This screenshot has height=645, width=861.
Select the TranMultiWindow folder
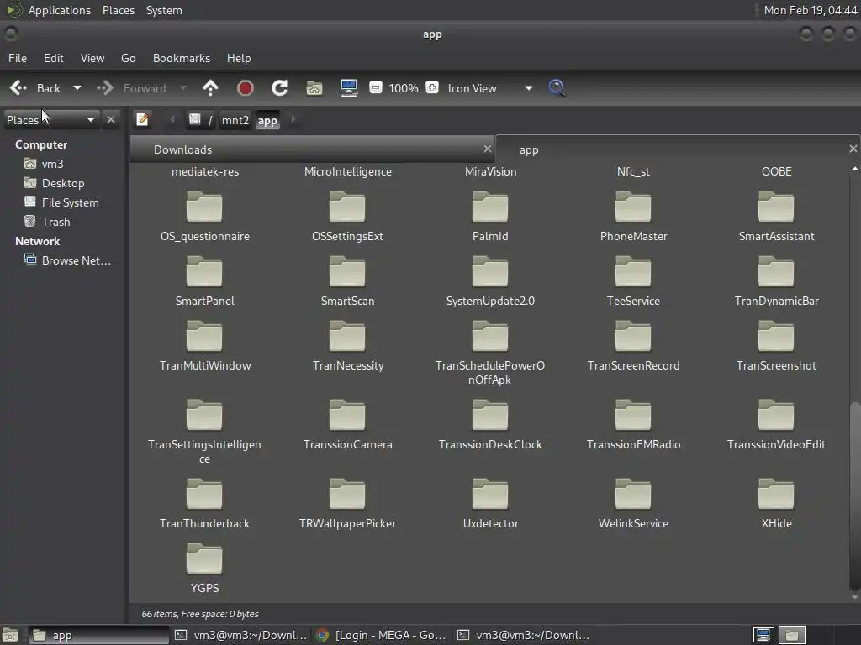204,345
